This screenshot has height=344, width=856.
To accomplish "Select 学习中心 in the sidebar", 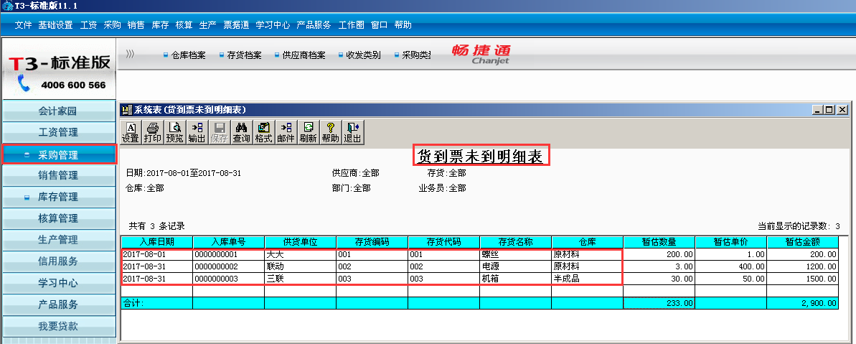I will (59, 283).
